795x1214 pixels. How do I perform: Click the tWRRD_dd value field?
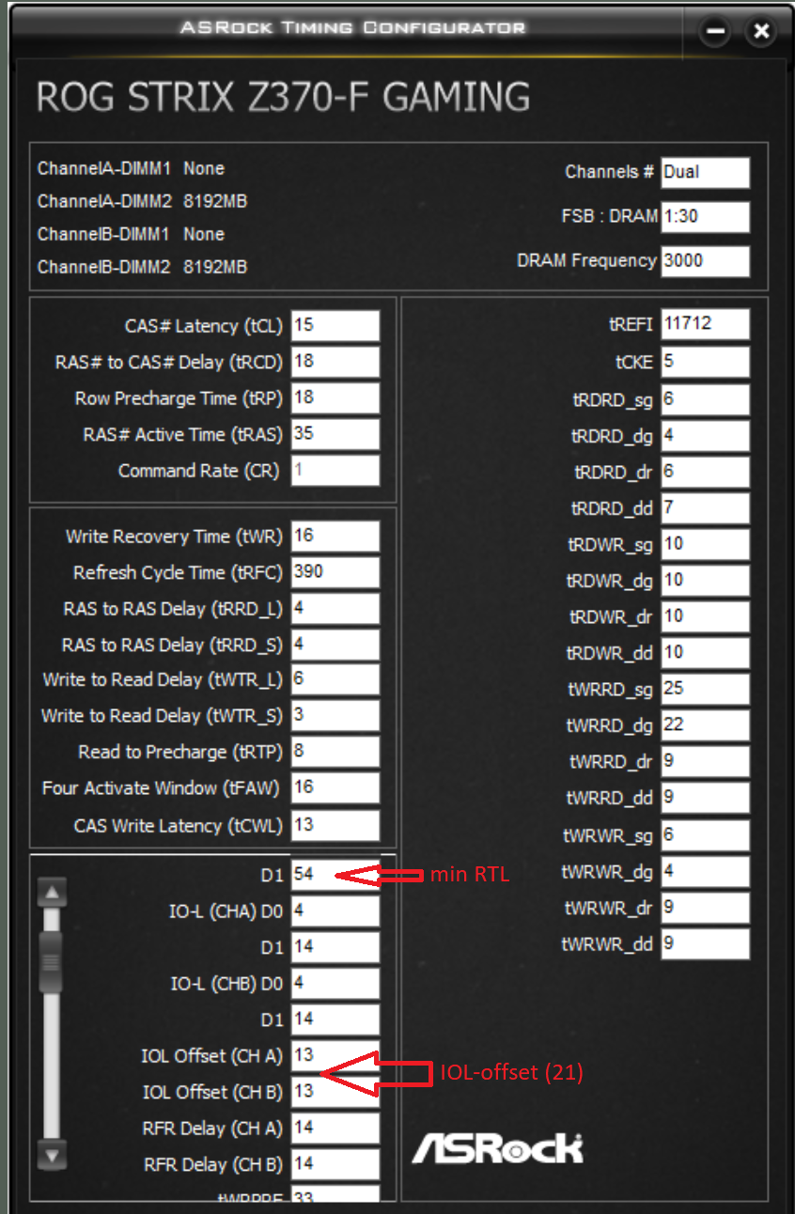click(705, 798)
